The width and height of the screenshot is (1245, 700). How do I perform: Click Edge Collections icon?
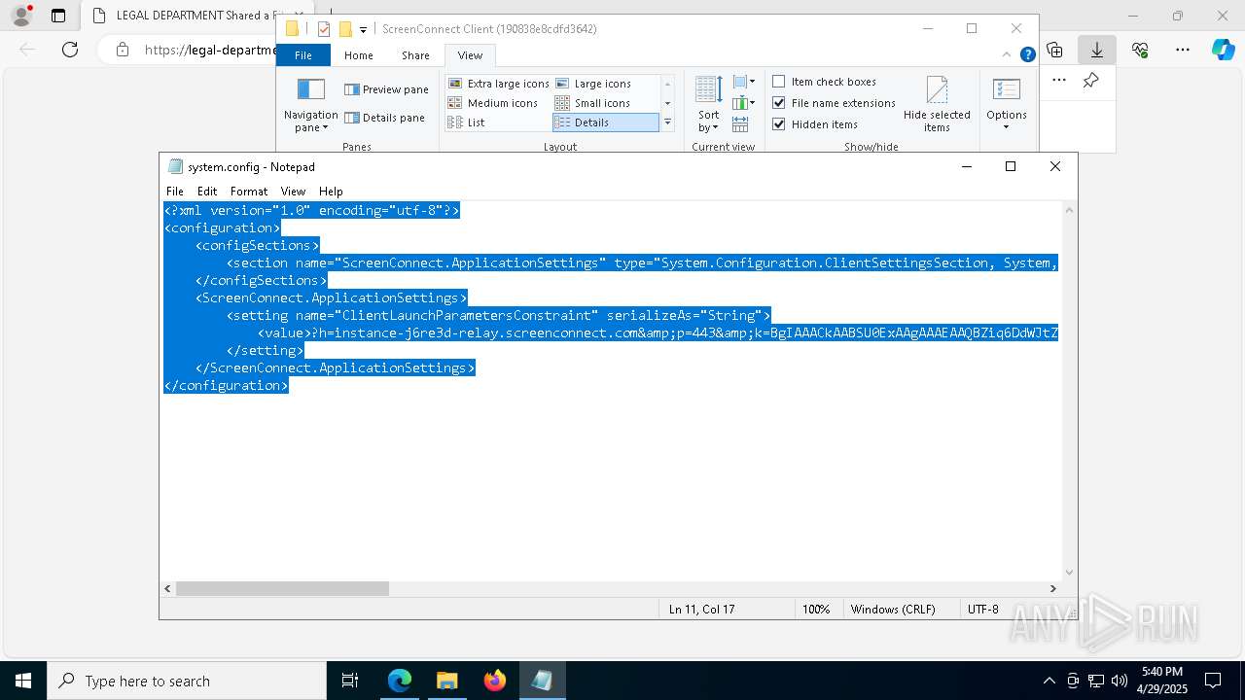click(1054, 50)
